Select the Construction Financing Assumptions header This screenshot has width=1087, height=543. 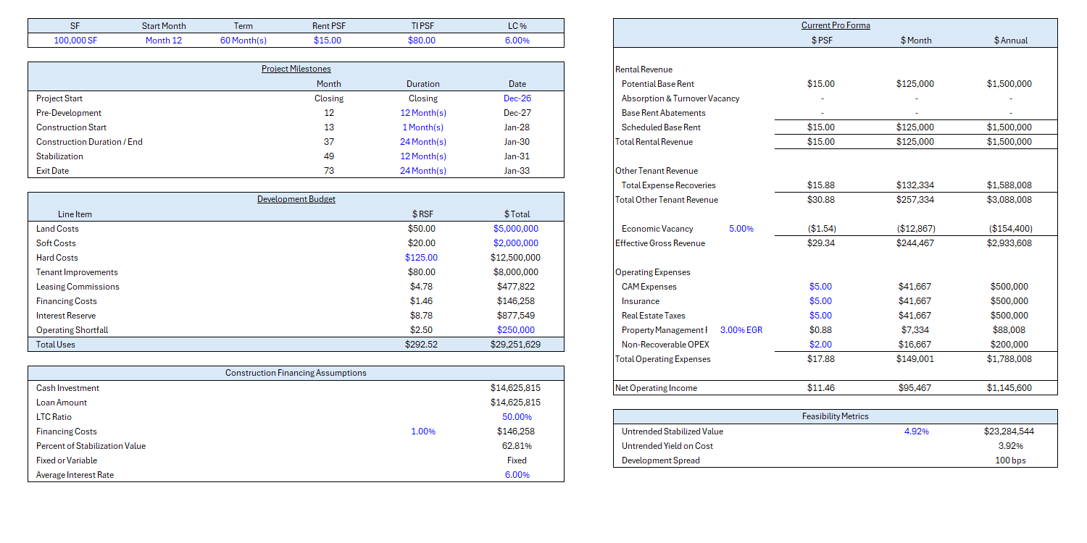(x=296, y=373)
